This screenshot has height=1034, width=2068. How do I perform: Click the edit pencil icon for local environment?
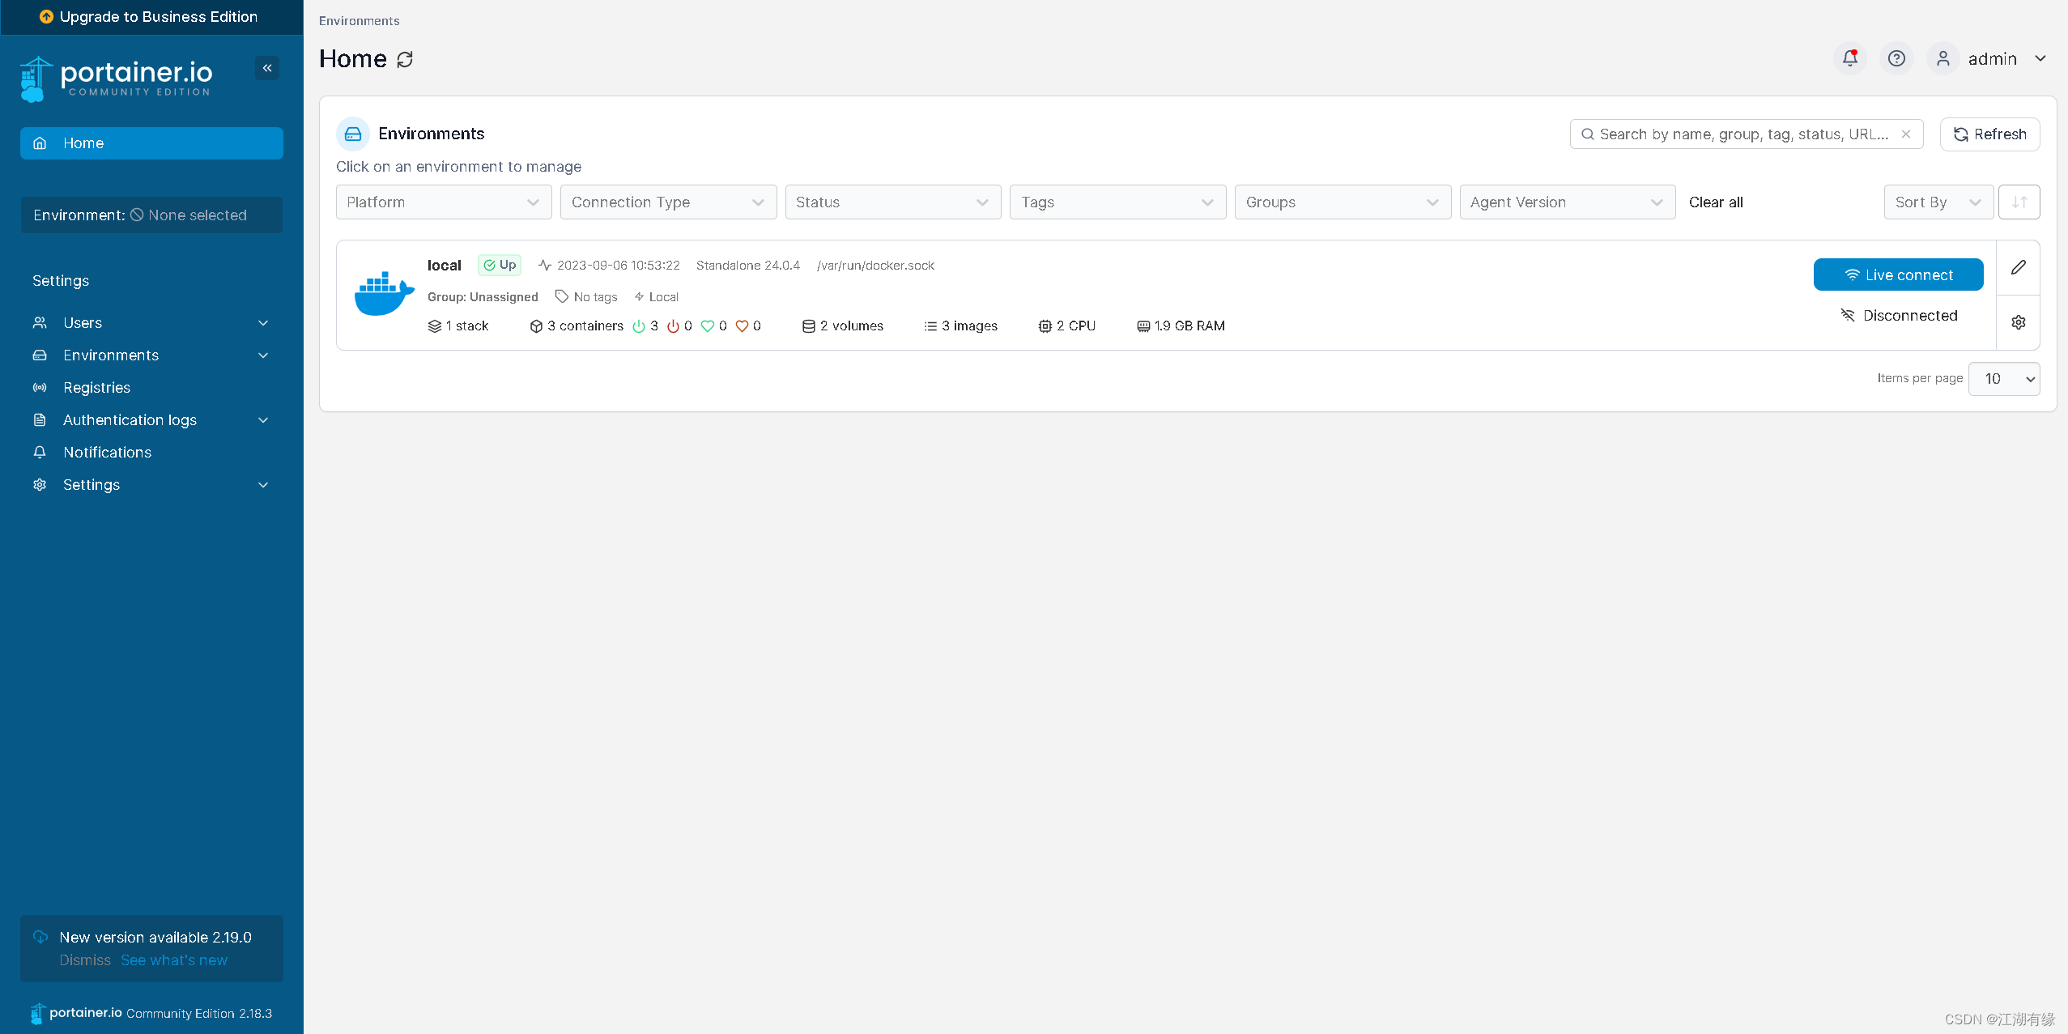click(2019, 268)
